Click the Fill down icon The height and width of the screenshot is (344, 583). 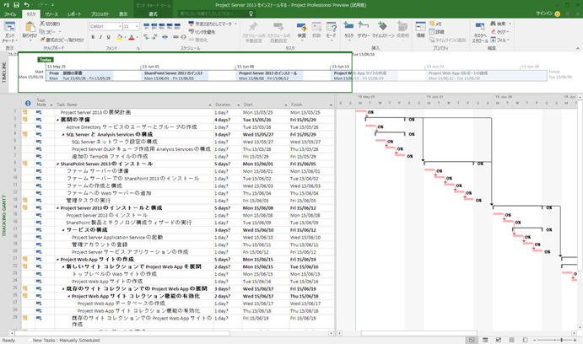[493, 40]
